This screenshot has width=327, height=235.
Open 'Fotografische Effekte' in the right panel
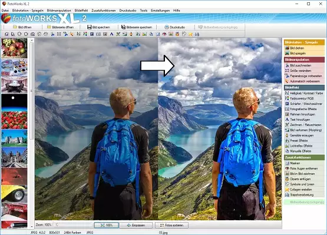(x=304, y=109)
